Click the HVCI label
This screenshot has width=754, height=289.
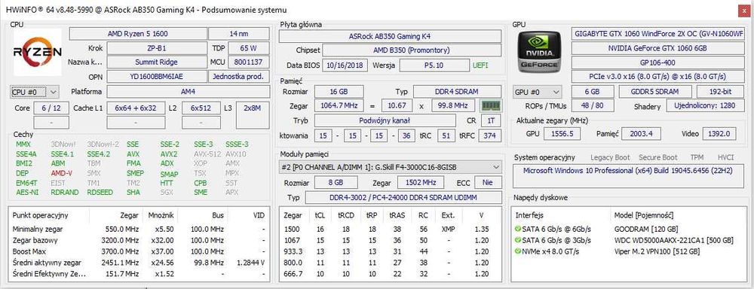coord(726,157)
